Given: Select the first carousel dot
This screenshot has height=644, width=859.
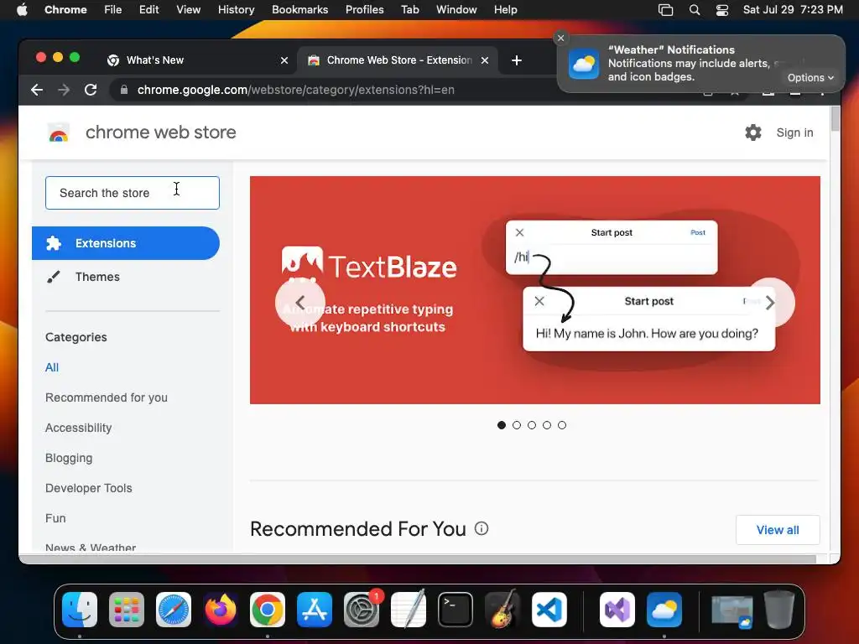Looking at the screenshot, I should click(502, 425).
